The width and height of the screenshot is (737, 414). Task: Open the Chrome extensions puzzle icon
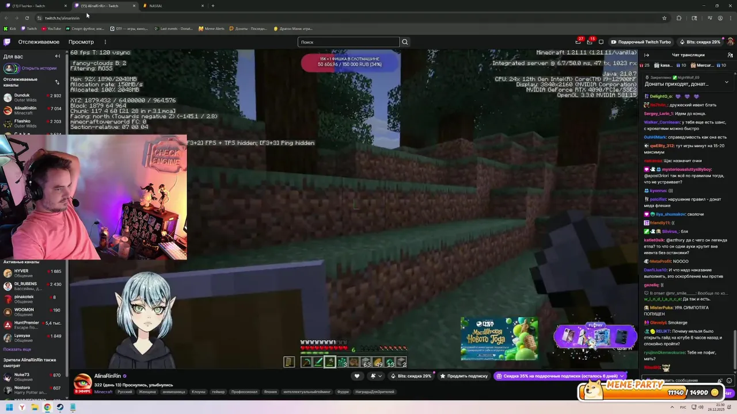click(x=679, y=18)
